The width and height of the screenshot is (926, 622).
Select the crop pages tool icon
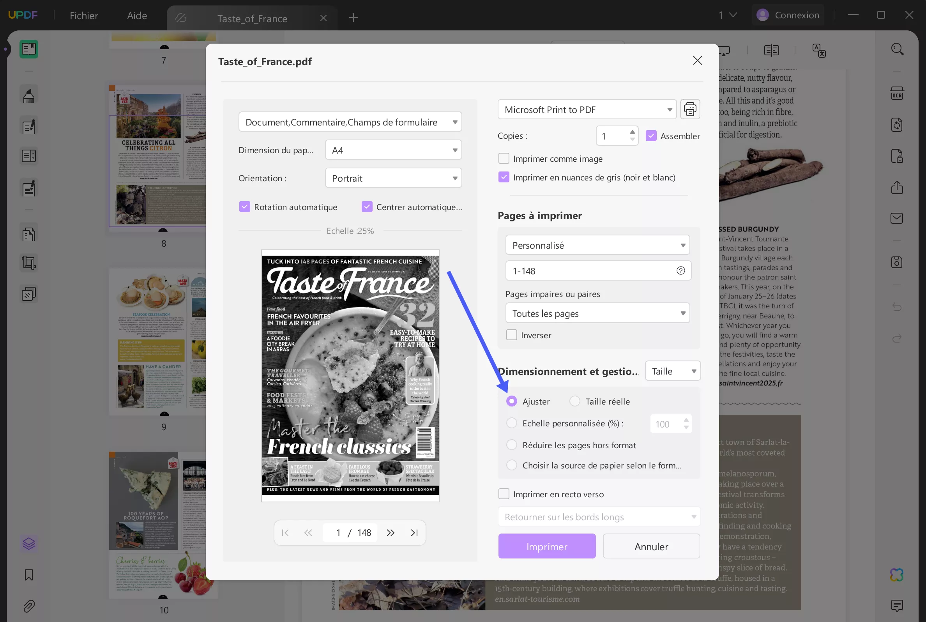29,263
